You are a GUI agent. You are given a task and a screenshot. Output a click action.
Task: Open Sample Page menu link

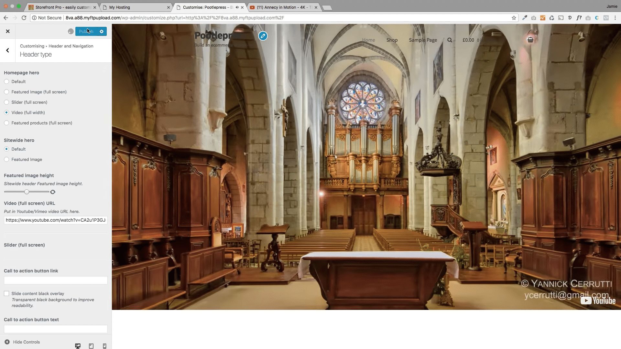tap(423, 40)
